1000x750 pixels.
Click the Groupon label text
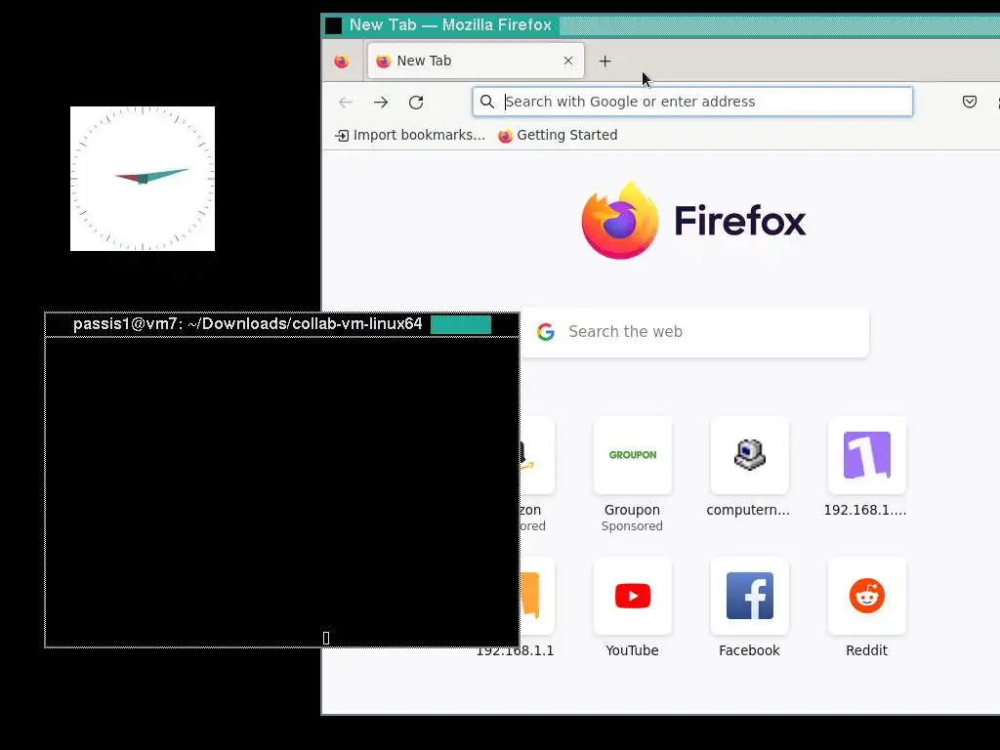click(x=632, y=510)
